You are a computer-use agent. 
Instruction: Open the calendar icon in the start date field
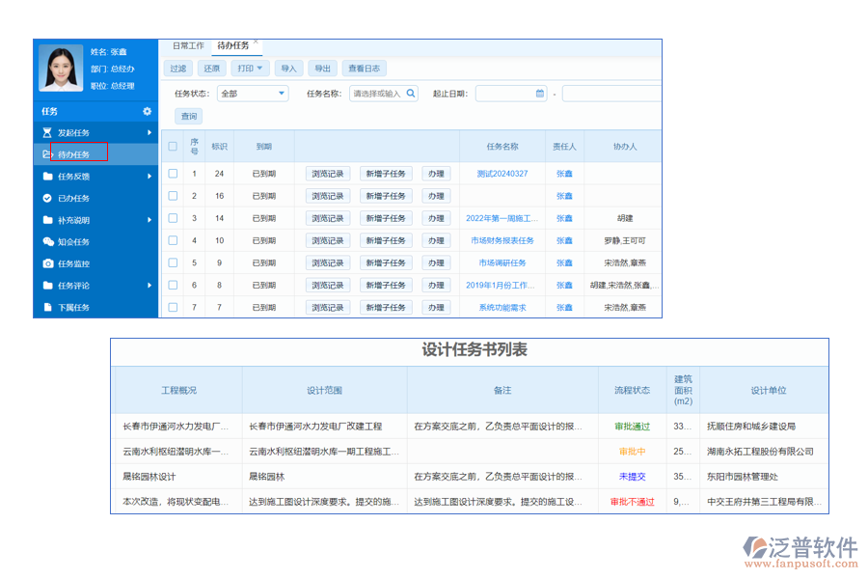(x=539, y=94)
